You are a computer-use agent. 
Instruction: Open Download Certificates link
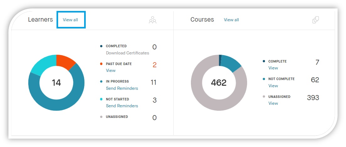pos(127,53)
